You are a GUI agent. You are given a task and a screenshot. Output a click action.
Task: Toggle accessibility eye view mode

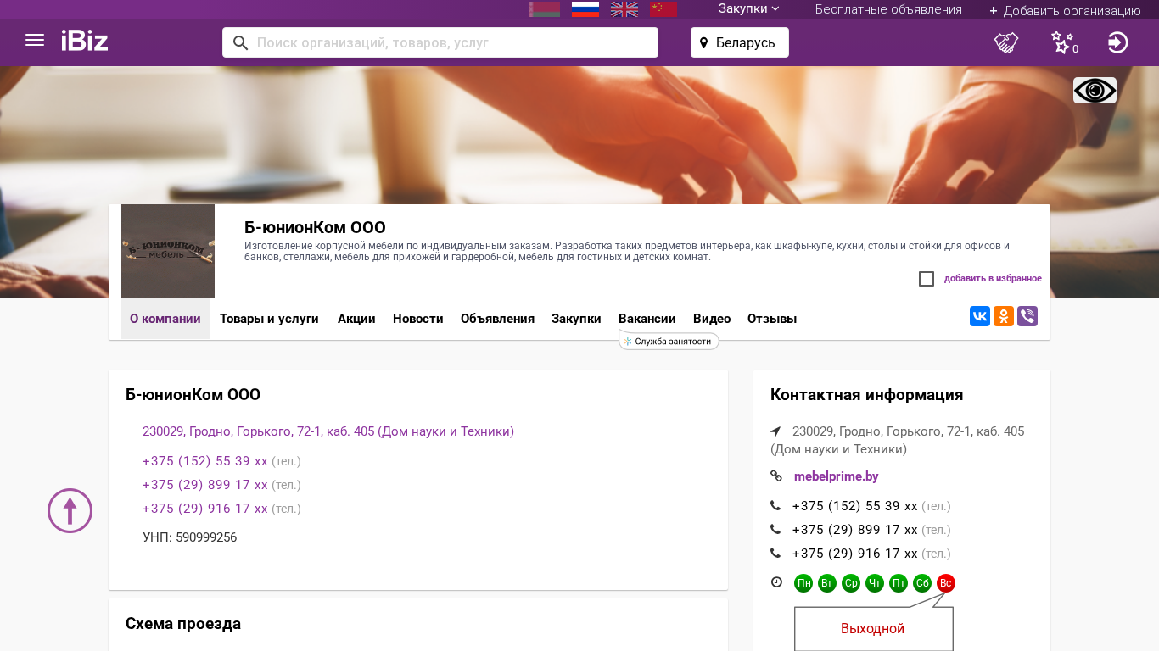coord(1095,91)
